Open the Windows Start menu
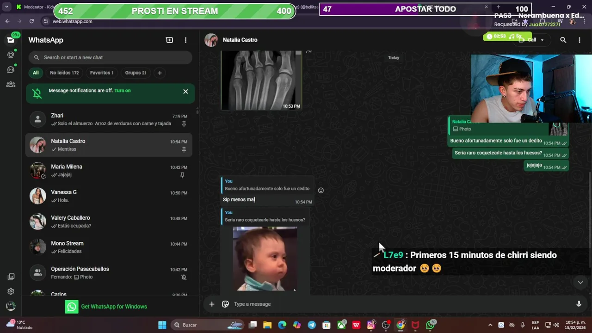Viewport: 592px width, 333px height. pos(162,325)
